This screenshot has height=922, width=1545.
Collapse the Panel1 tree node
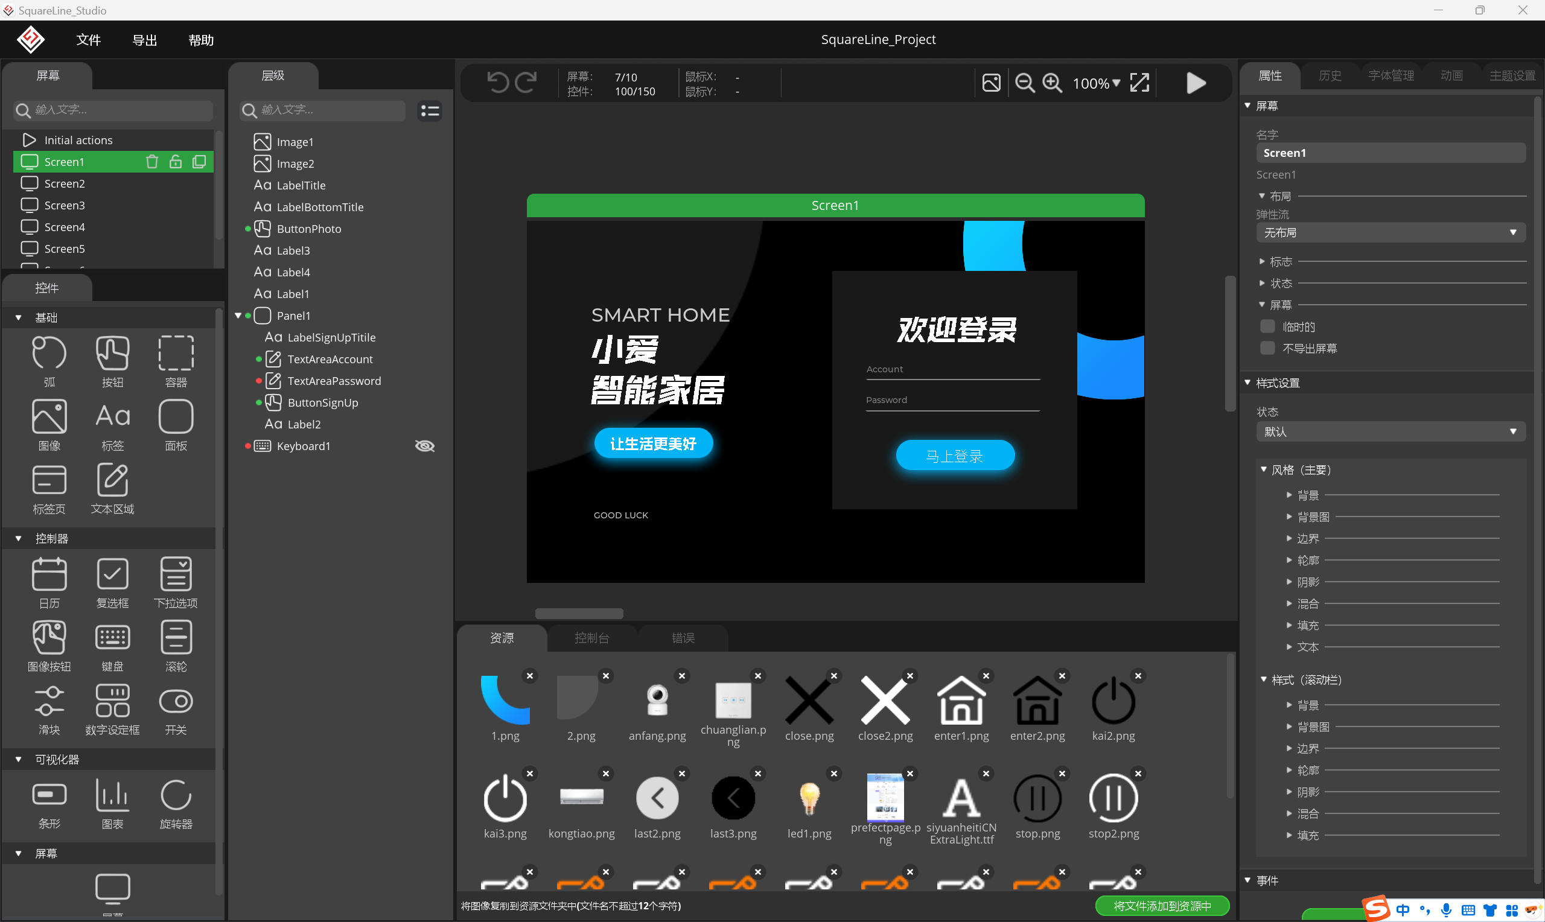(238, 316)
